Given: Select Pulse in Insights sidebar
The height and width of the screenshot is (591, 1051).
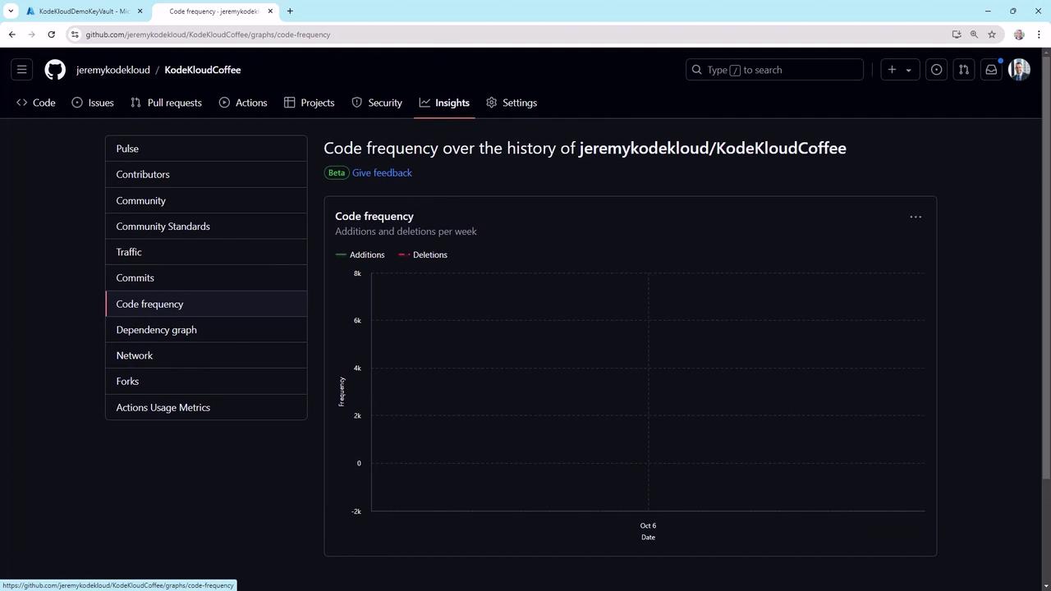Looking at the screenshot, I should (206, 149).
